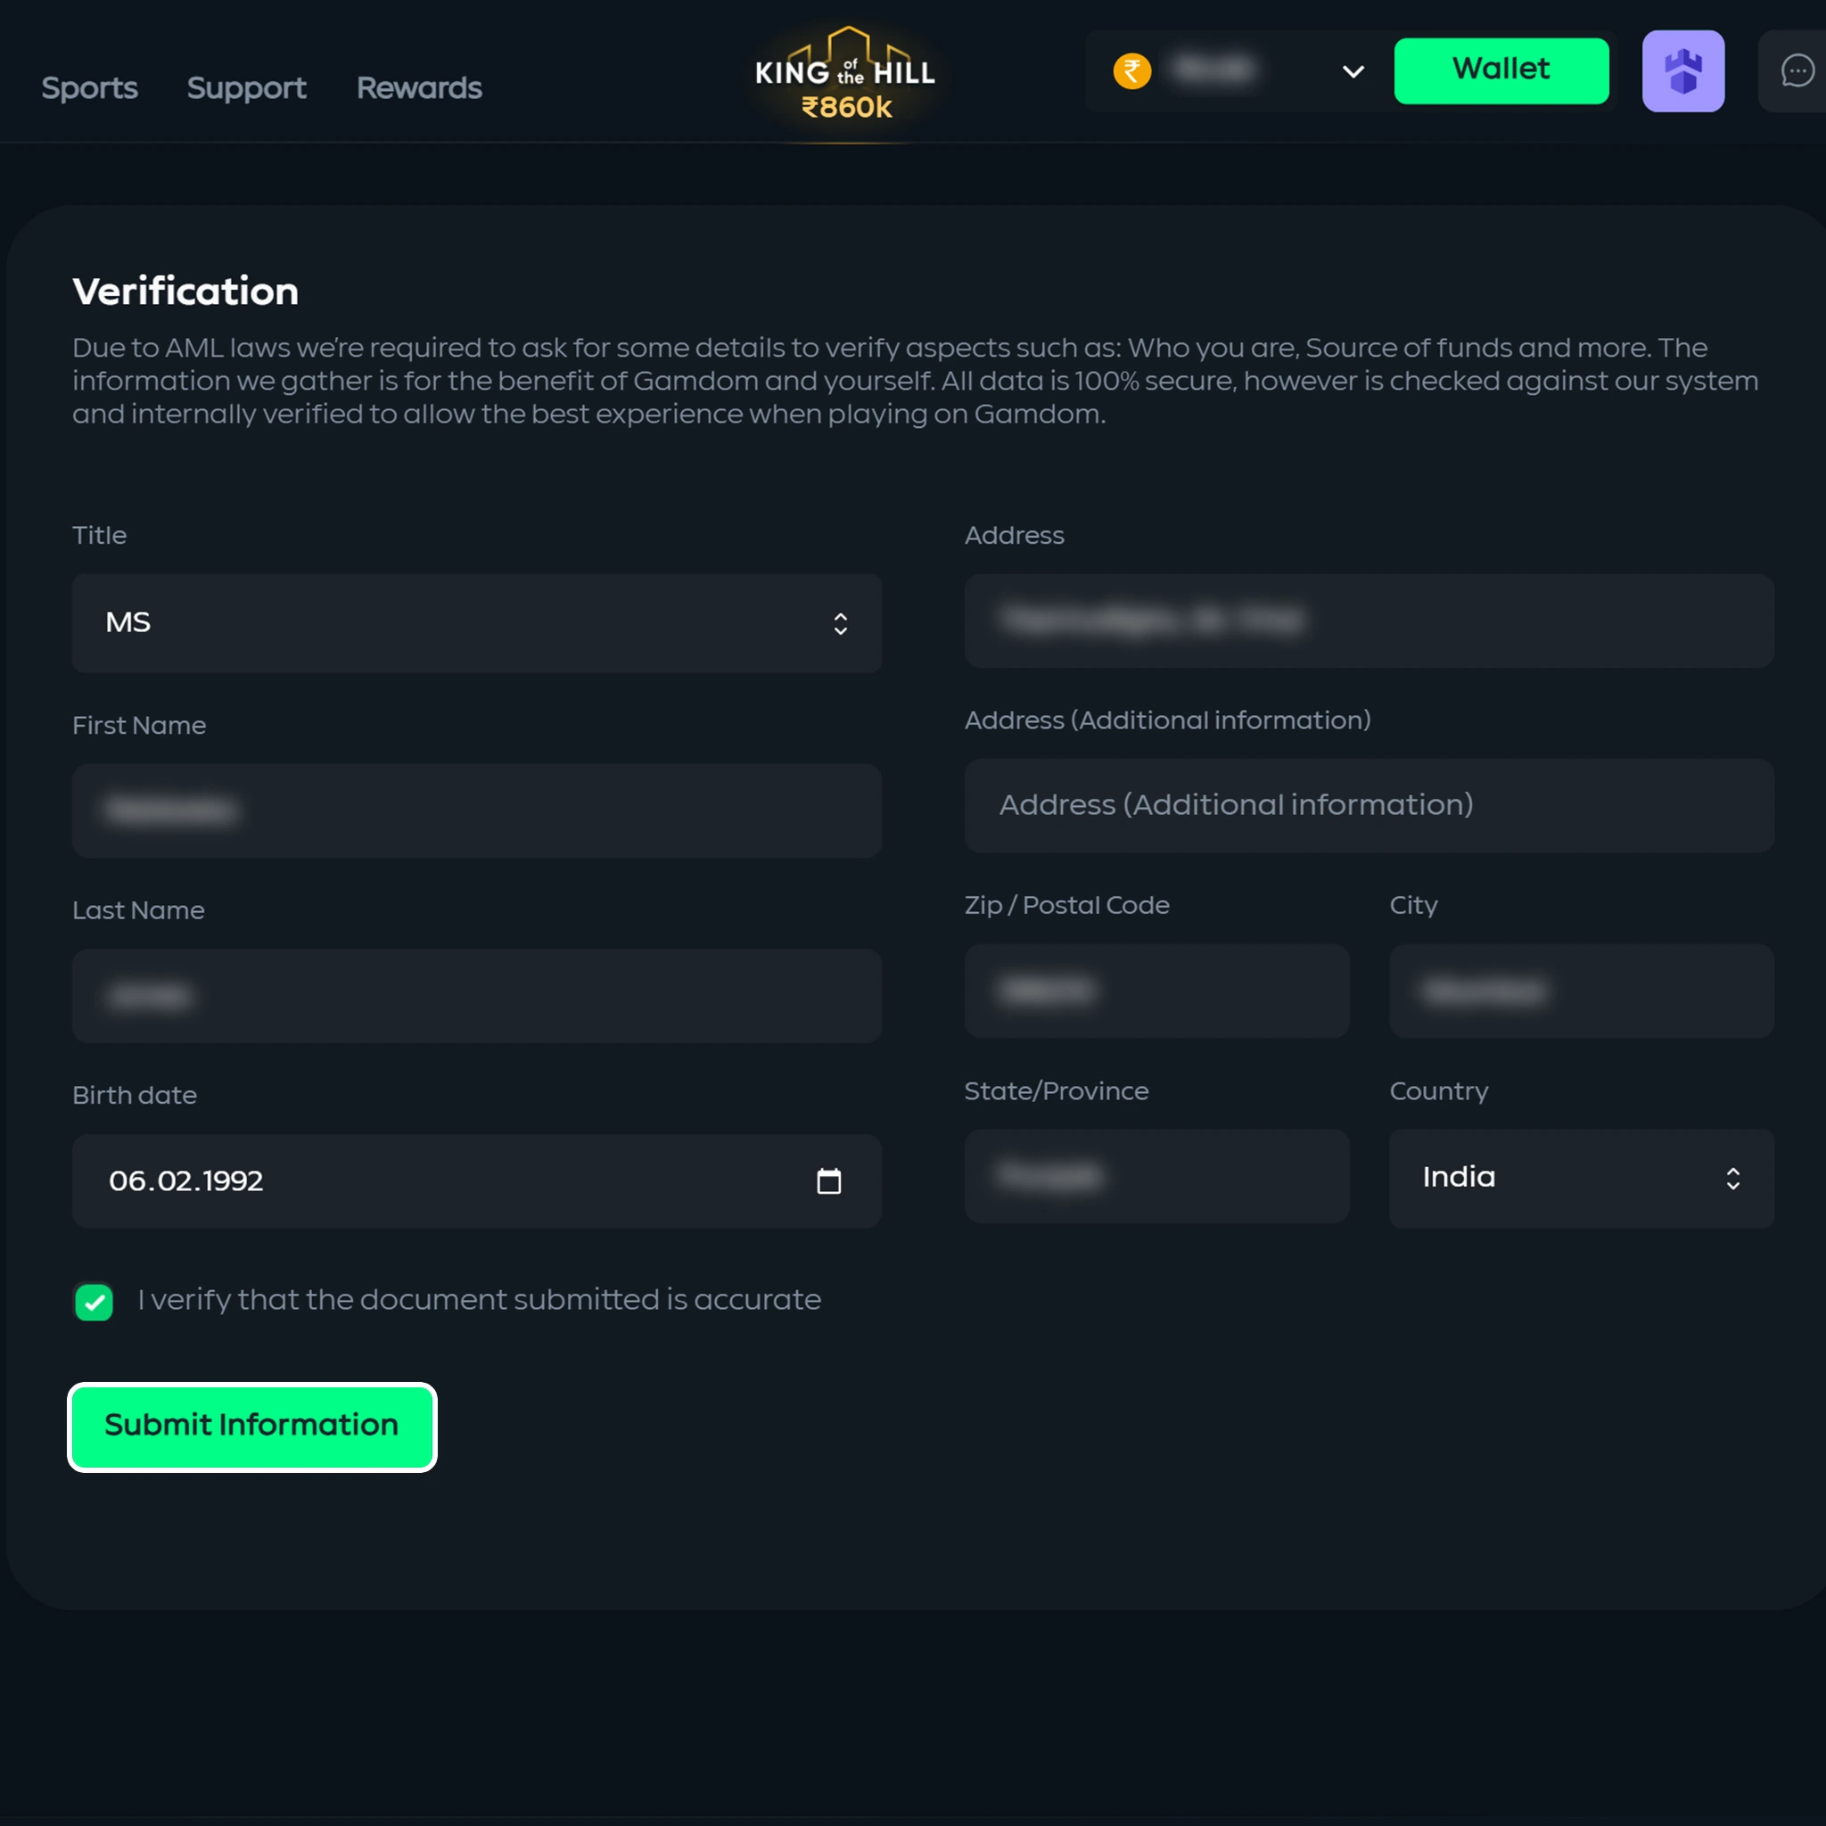Expand the Country dropdown showing India
The width and height of the screenshot is (1826, 1826).
point(1582,1177)
